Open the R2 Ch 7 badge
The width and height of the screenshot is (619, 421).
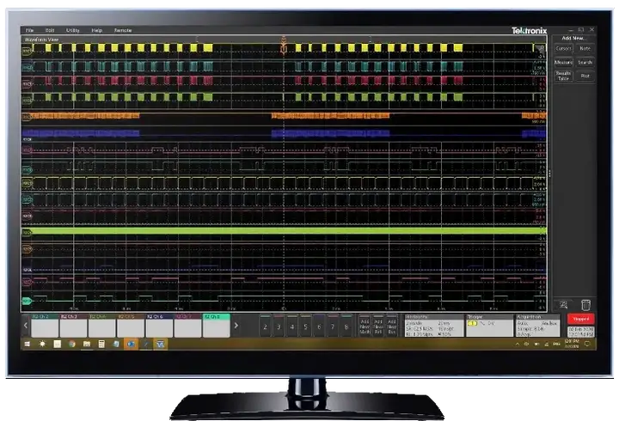point(187,326)
